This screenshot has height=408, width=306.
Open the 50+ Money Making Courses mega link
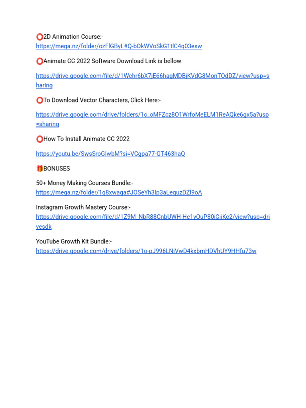click(x=119, y=192)
